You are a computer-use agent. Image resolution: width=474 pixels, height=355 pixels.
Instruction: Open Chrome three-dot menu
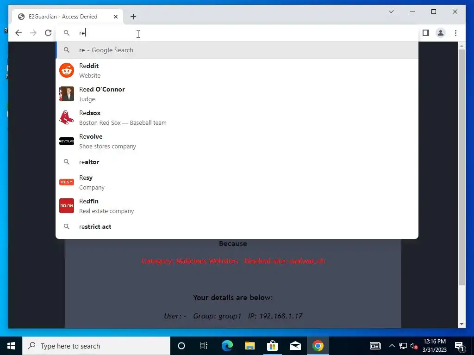455,33
